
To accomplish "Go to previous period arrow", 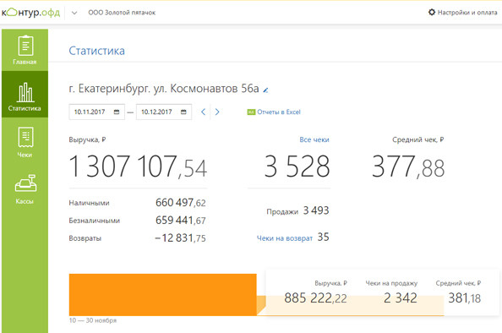I will pyautogui.click(x=203, y=112).
